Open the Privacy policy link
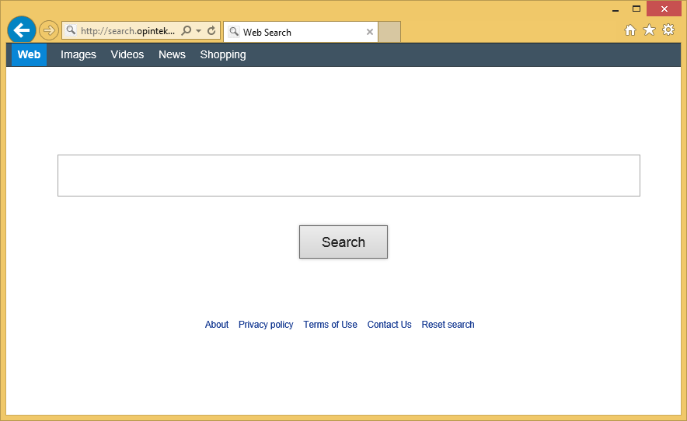 tap(266, 325)
